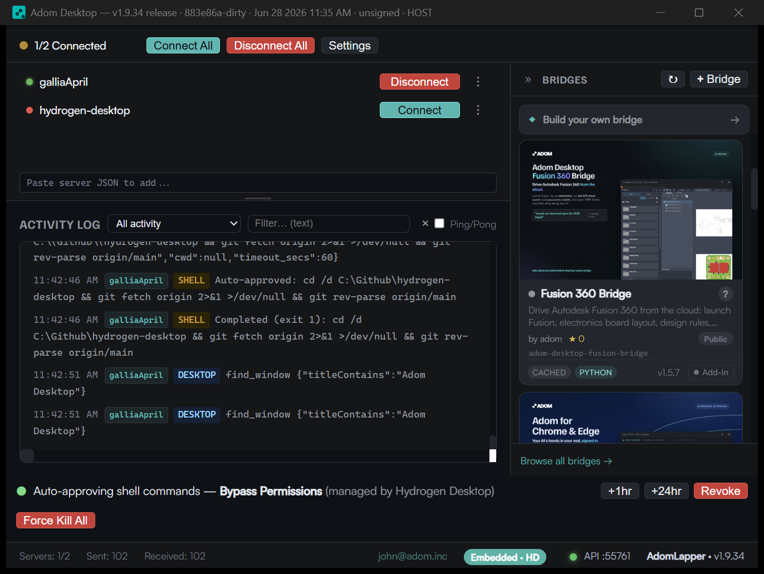Click the SHELL tag on the Completed entry

[x=192, y=320]
